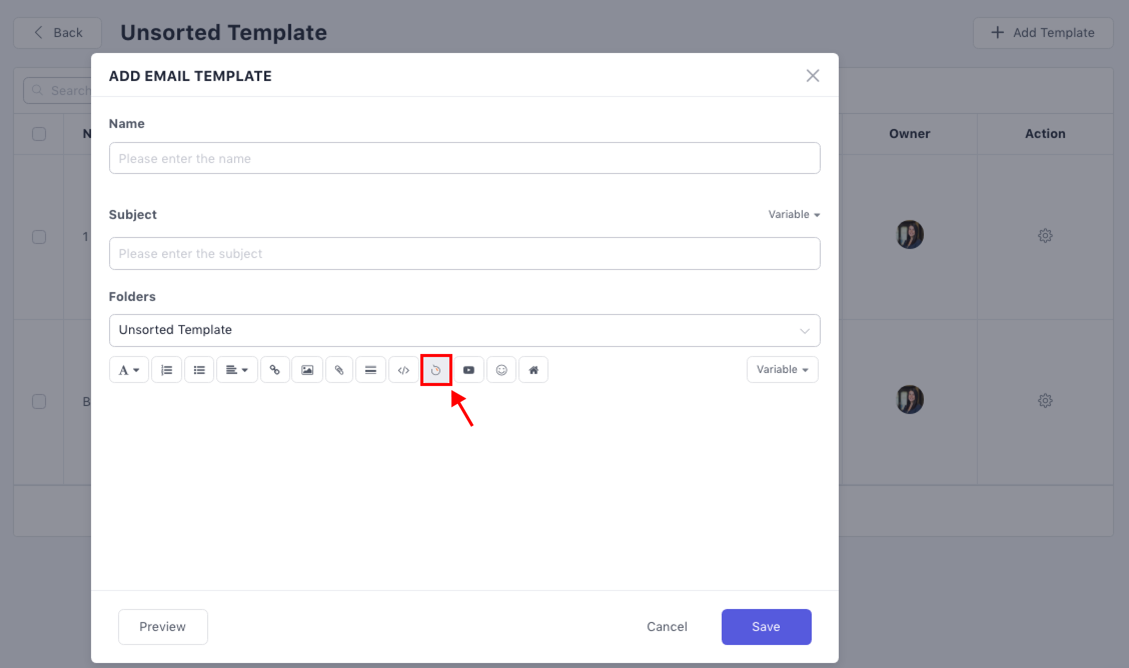Open the code view icon
Image resolution: width=1129 pixels, height=668 pixels.
coord(403,370)
